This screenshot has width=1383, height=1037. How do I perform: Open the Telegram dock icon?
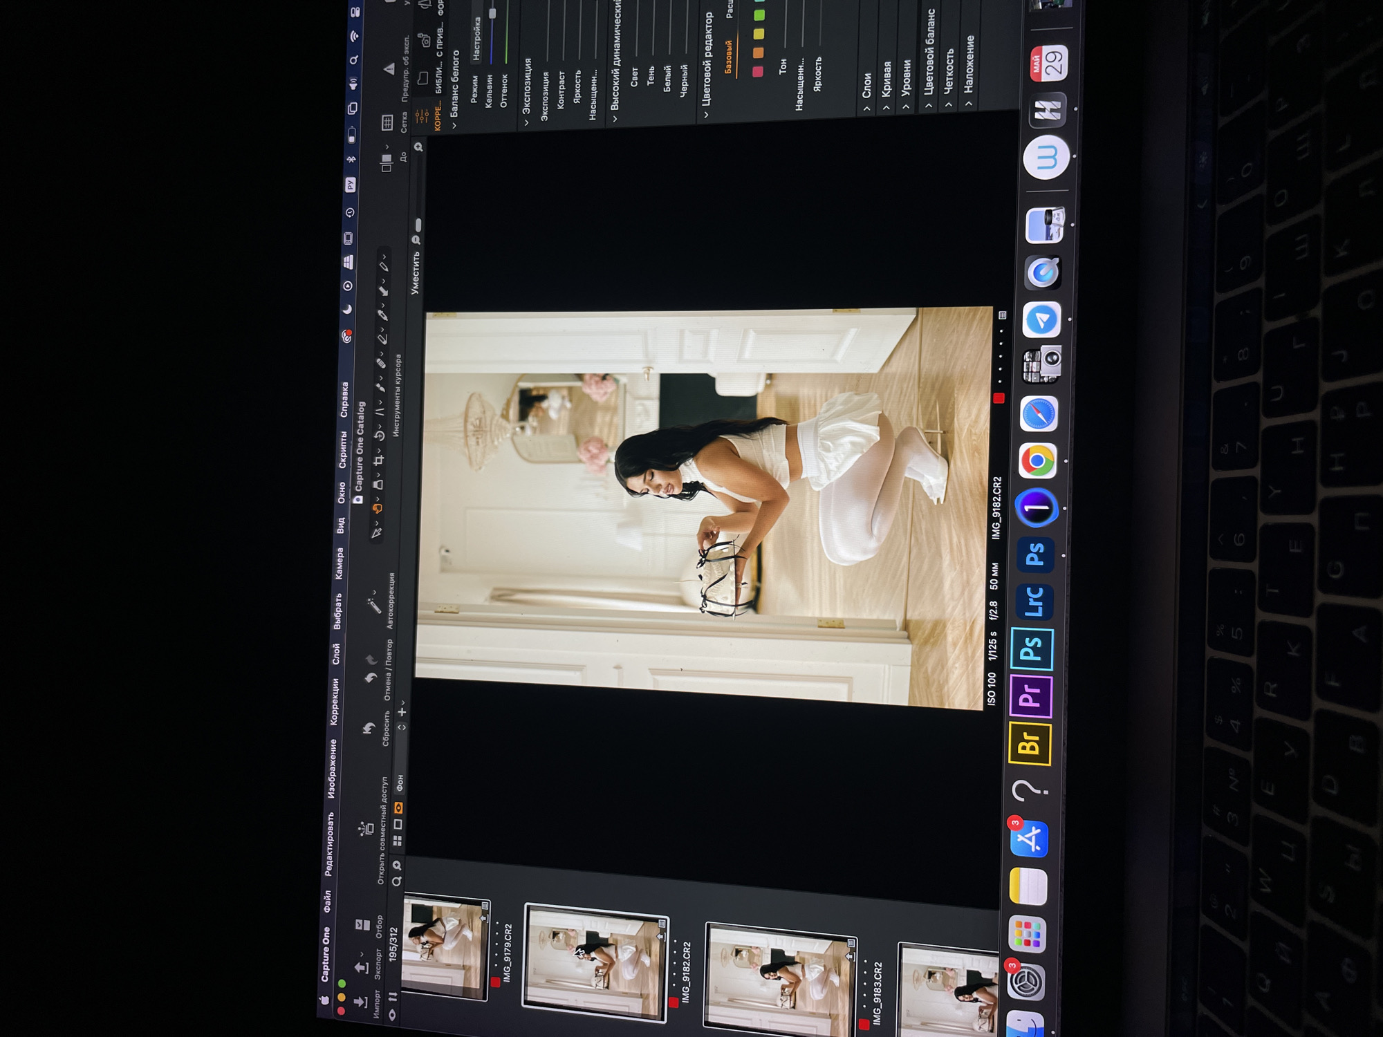pos(1041,320)
